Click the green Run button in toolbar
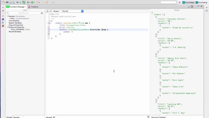This screenshot has width=209, height=118. tap(32, 2)
